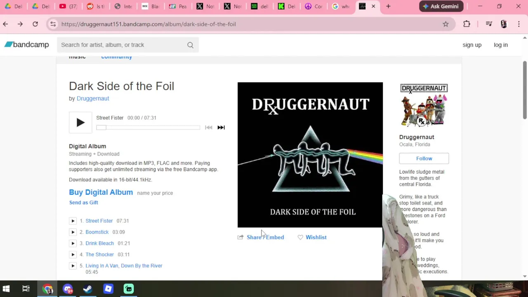Open The Shocker track link

[x=99, y=255]
